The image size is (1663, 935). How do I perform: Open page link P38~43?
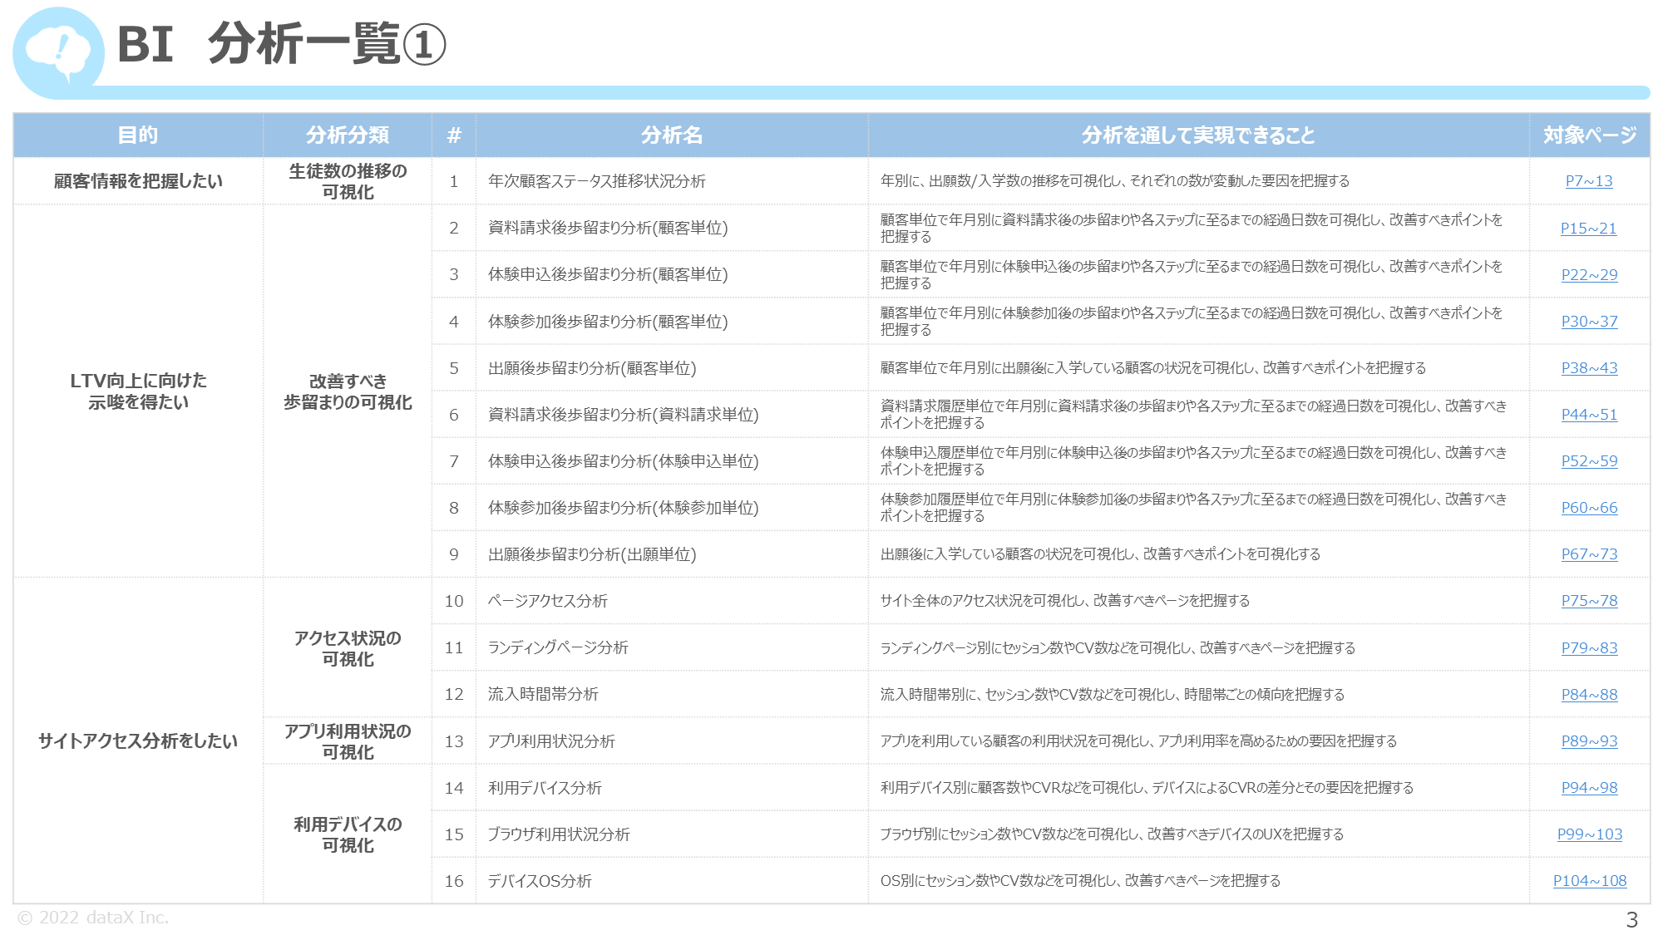click(x=1589, y=367)
